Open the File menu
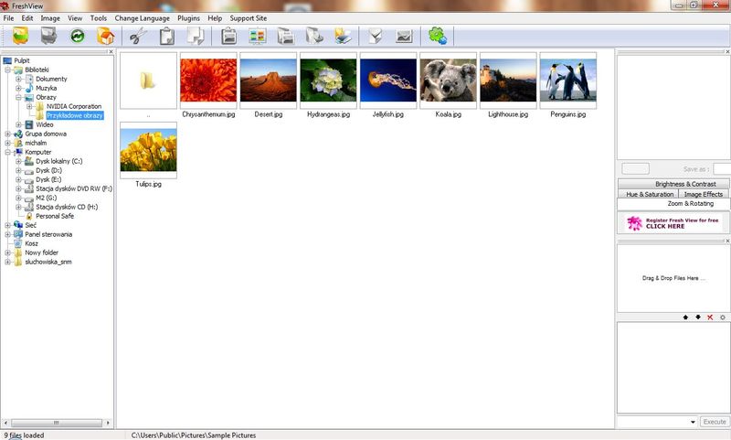731x440 pixels. (8, 18)
